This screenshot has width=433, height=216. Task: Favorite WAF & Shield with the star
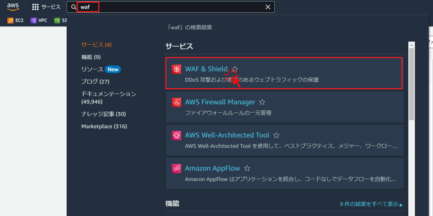pyautogui.click(x=235, y=69)
